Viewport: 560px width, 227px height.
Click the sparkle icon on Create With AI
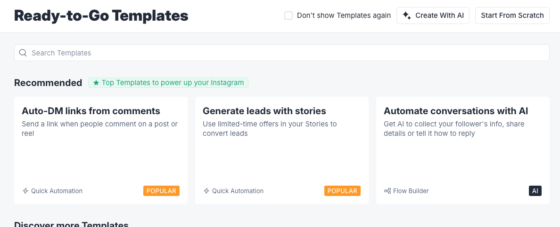(x=407, y=16)
